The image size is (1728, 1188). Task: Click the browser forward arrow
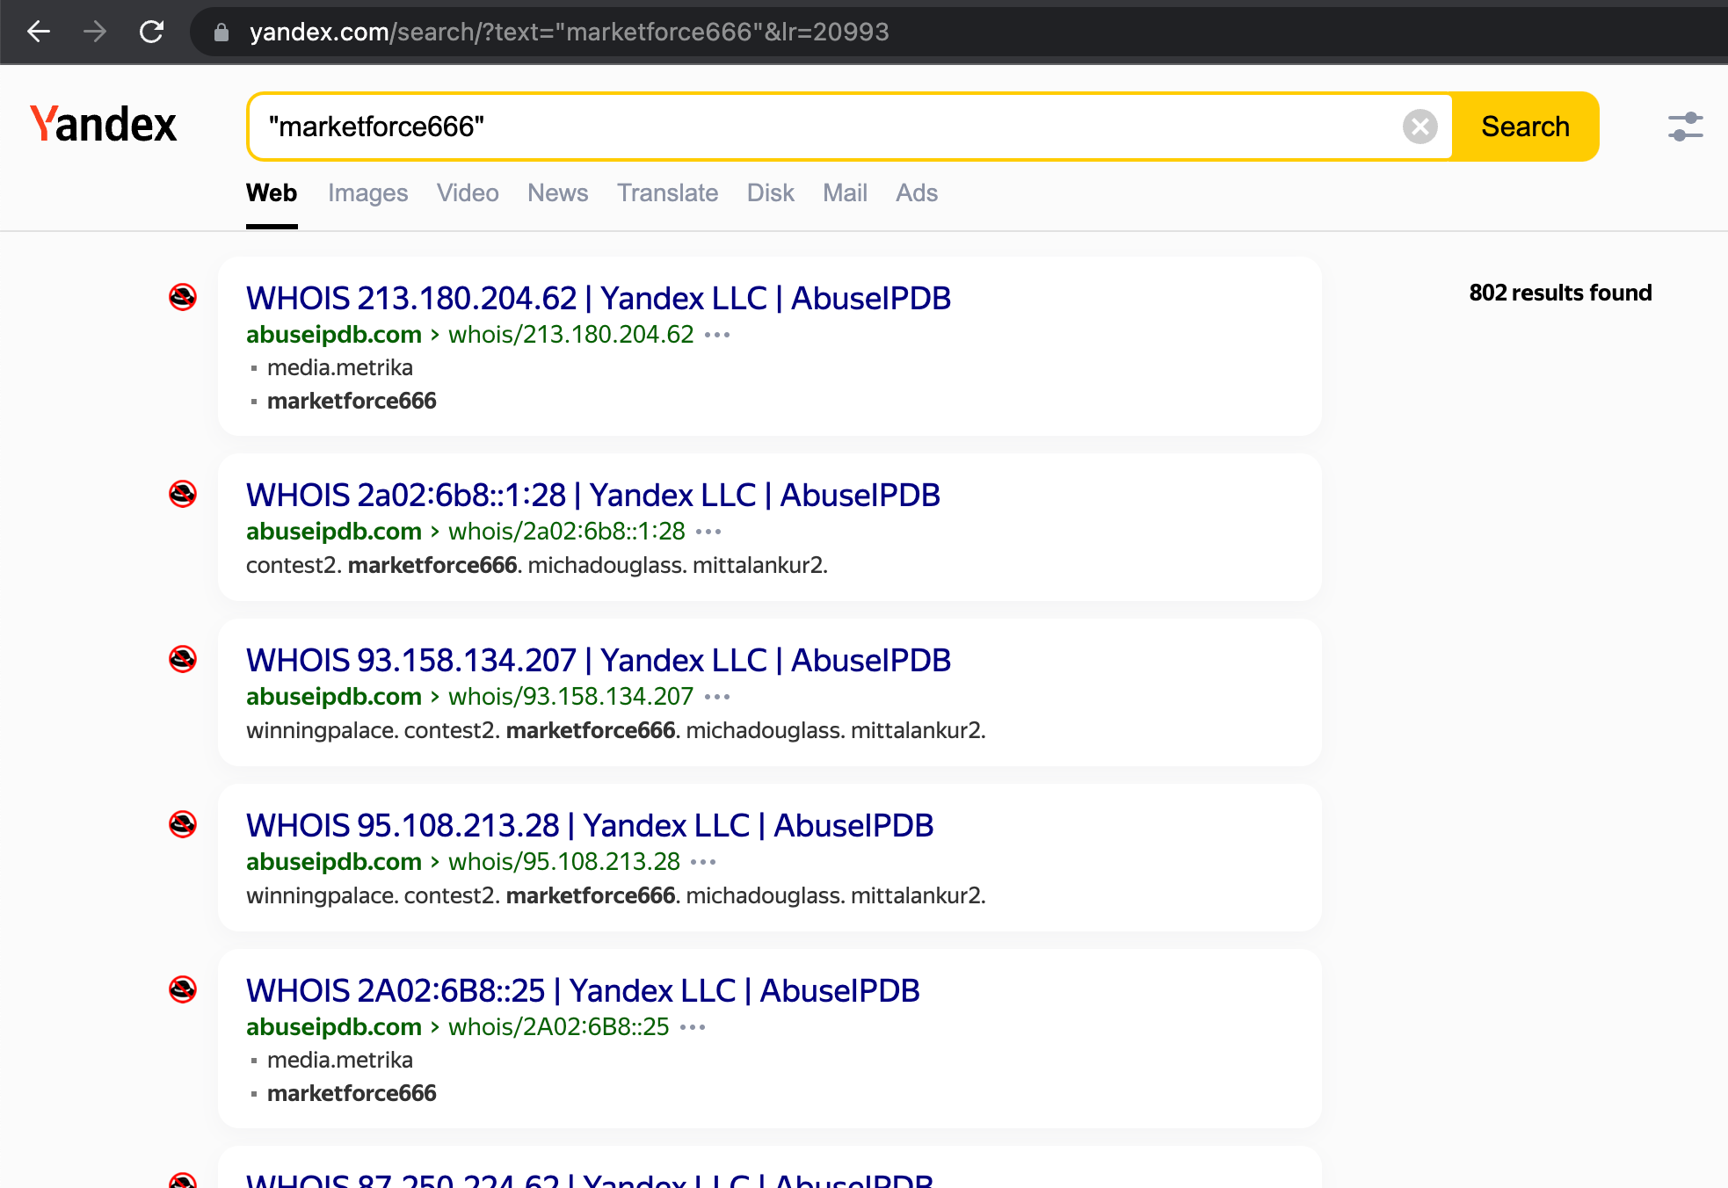95,32
